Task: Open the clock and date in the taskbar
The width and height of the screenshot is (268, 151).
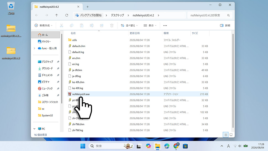Action: [258, 146]
